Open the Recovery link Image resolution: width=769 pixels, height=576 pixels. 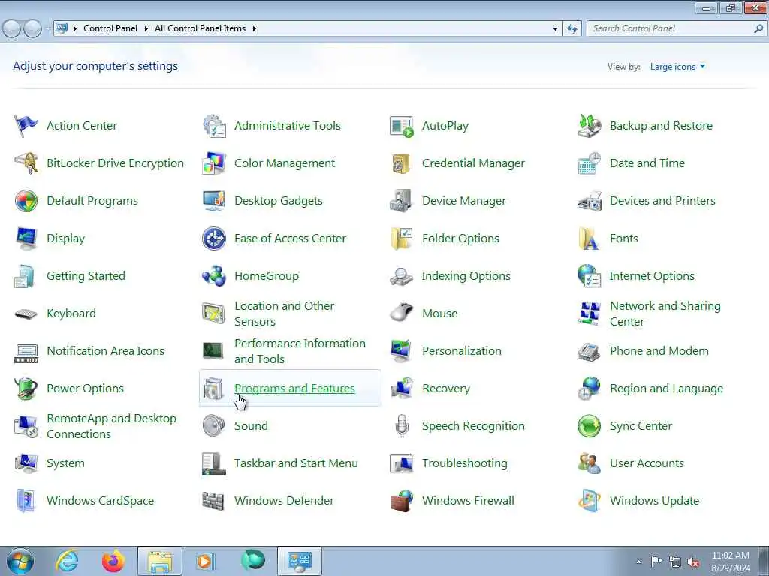tap(446, 388)
